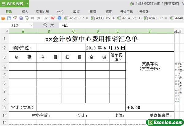
Task: Click the 支票存根(支票号码) cell
Action: (150, 77)
